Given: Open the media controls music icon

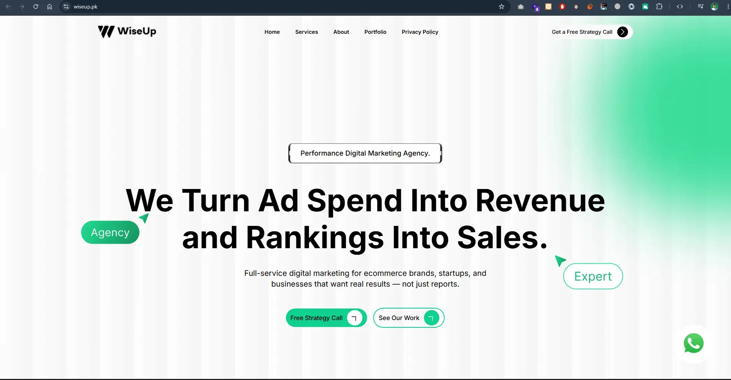Looking at the screenshot, I should point(701,7).
